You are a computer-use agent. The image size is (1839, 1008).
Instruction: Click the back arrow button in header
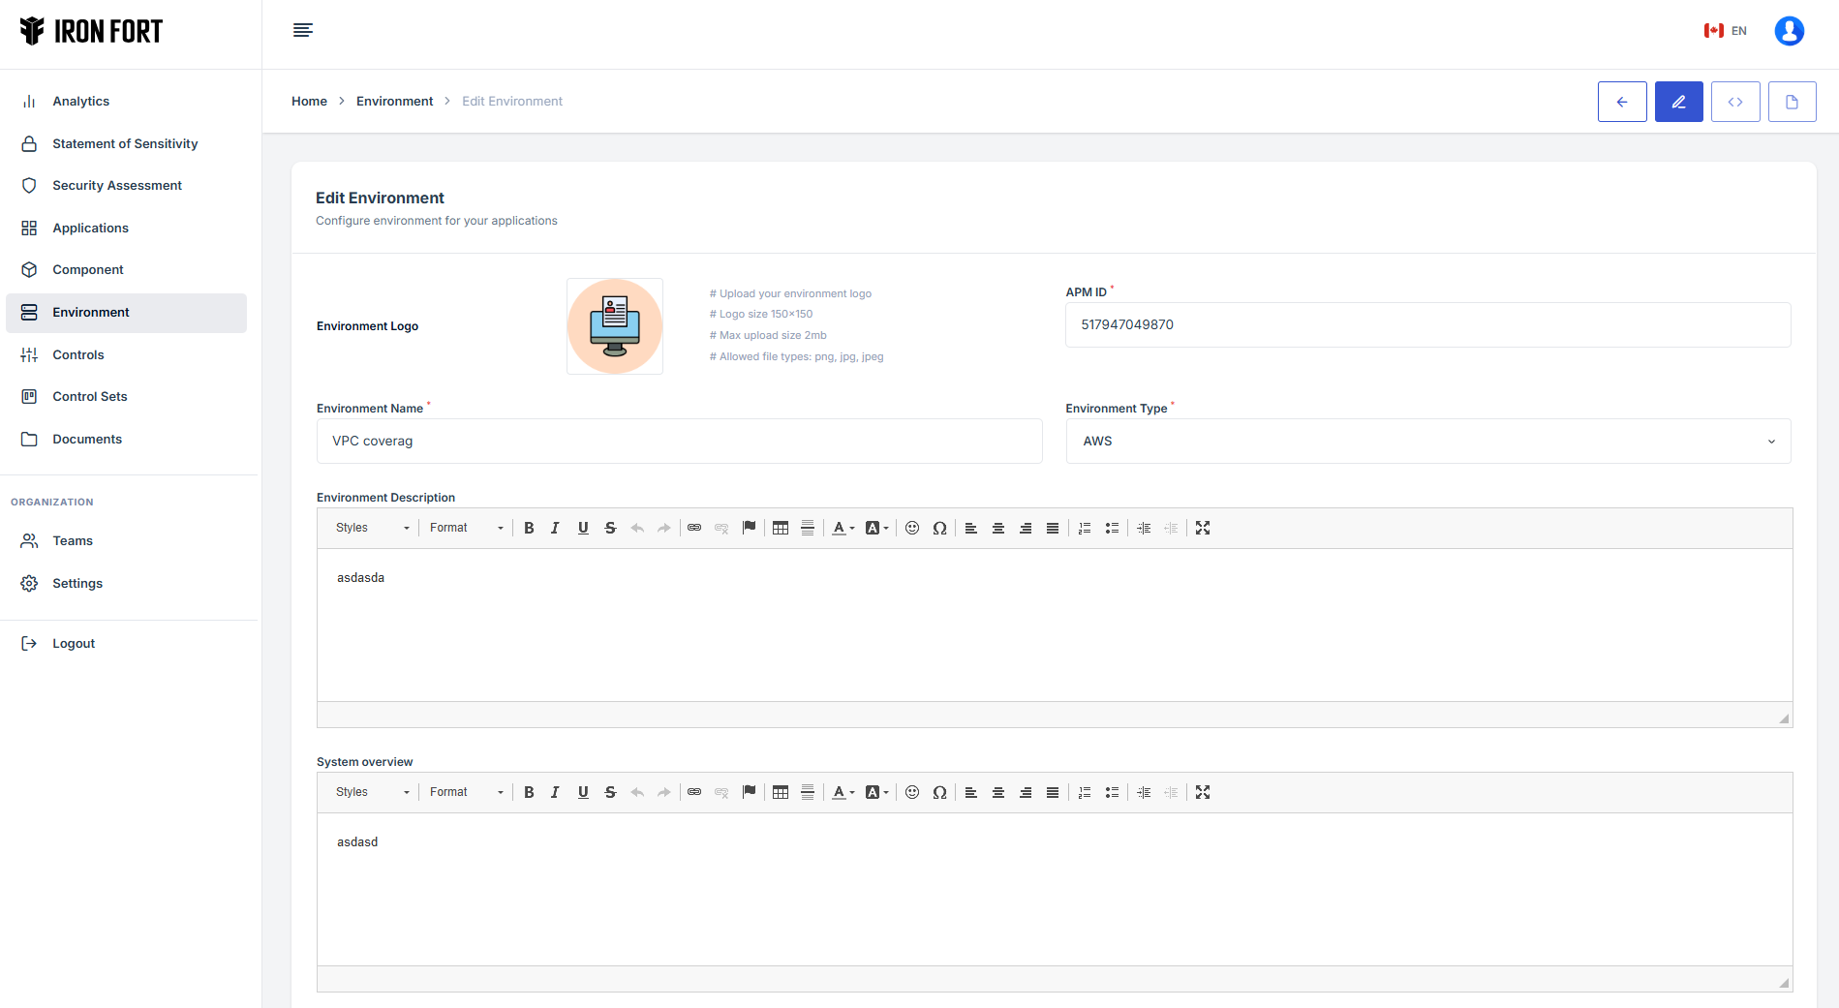[1622, 102]
